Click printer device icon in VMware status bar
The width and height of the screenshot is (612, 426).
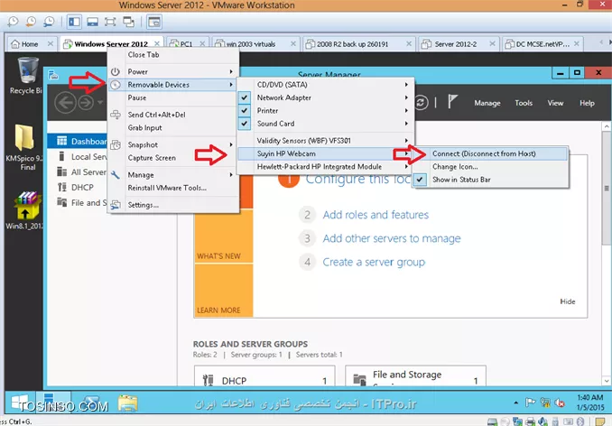[530, 421]
